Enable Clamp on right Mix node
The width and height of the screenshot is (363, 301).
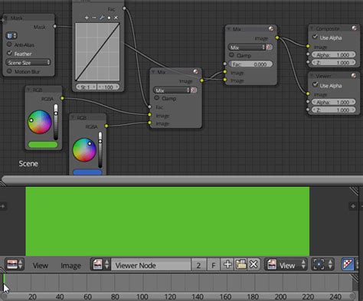coord(231,55)
